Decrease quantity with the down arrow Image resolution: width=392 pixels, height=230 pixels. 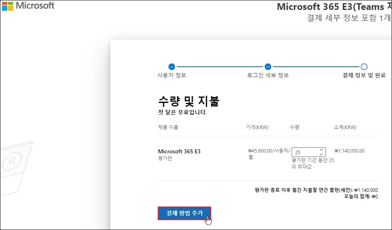click(321, 154)
